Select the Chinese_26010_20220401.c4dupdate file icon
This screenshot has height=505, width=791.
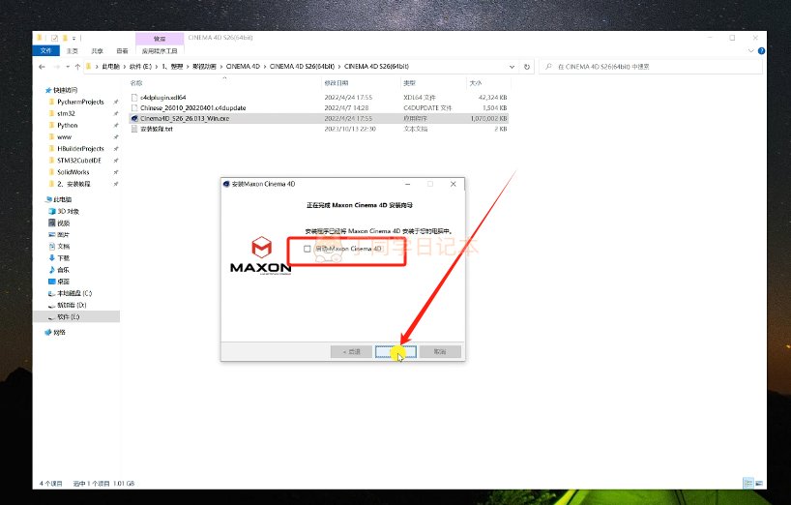point(134,108)
